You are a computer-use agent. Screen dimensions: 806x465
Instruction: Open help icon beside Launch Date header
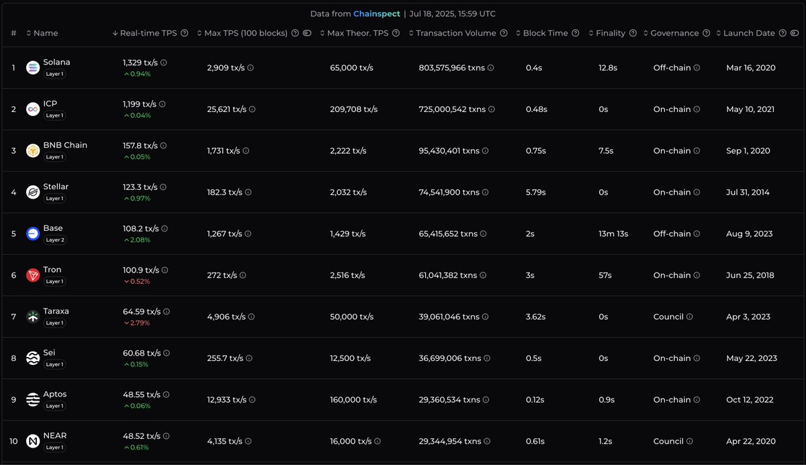[x=782, y=33]
